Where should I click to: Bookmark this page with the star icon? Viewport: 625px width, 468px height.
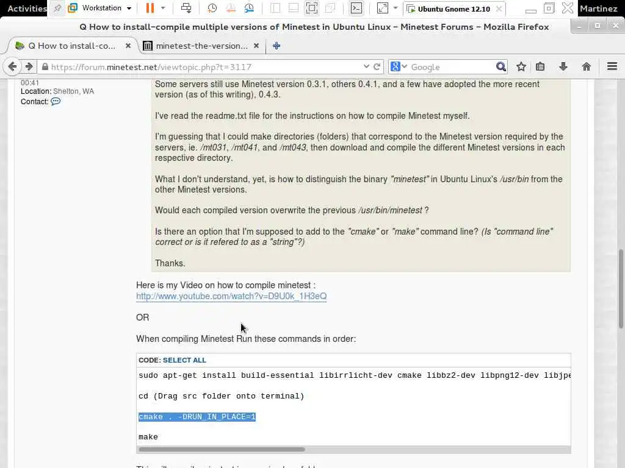[x=521, y=66]
